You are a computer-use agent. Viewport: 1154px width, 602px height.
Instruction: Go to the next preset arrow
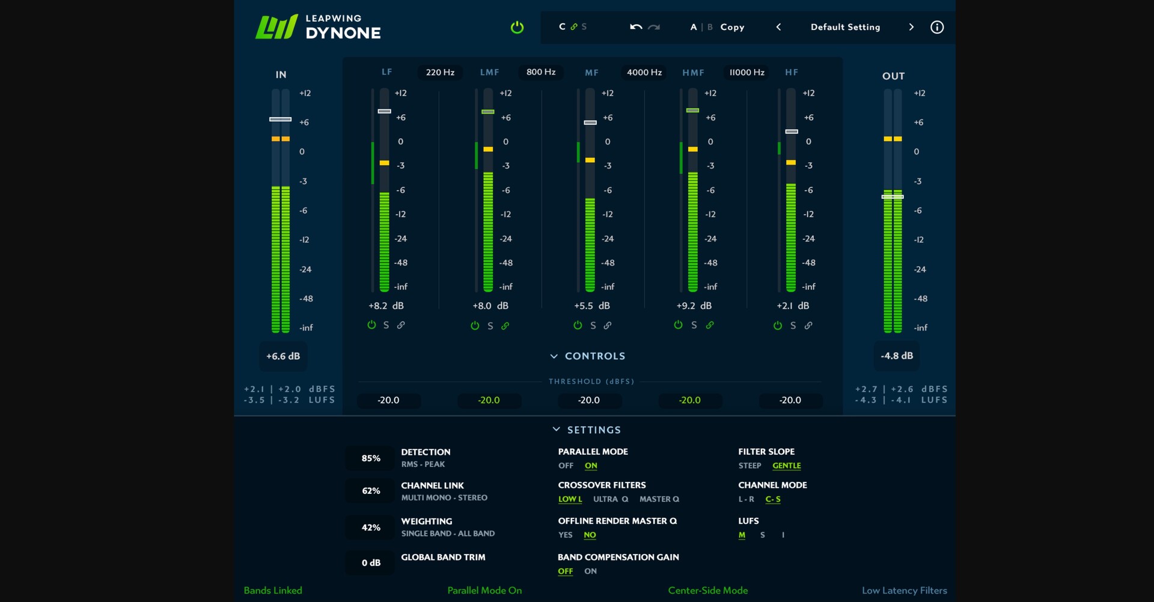point(911,27)
